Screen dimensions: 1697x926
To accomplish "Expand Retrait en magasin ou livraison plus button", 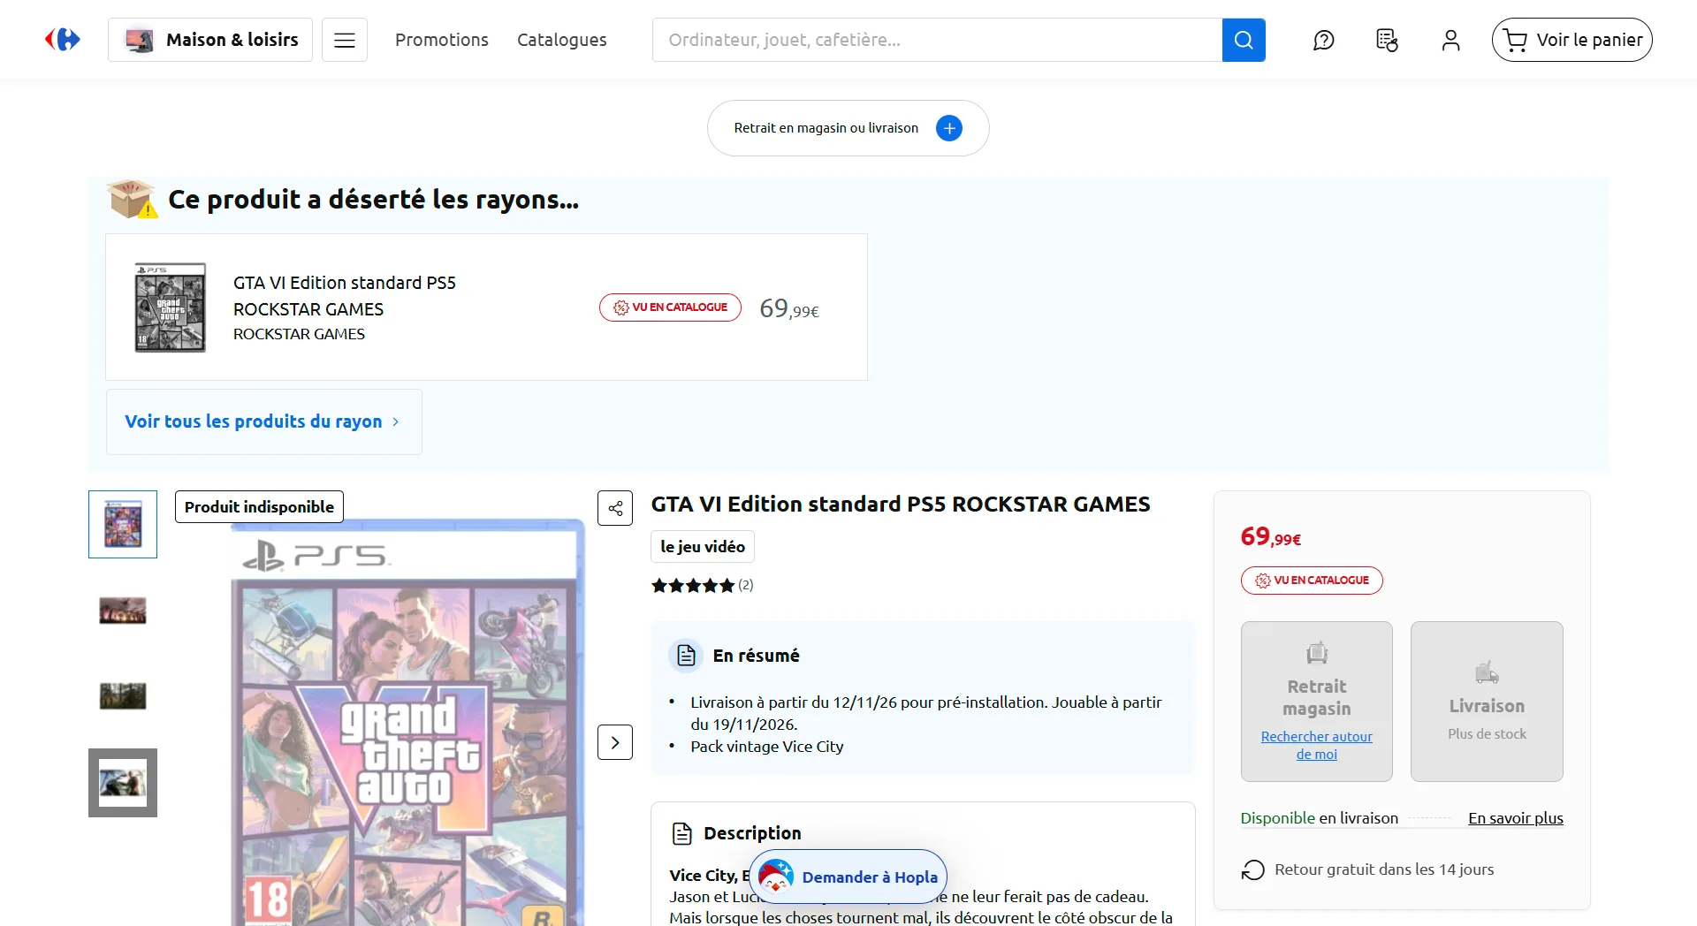I will (x=949, y=128).
